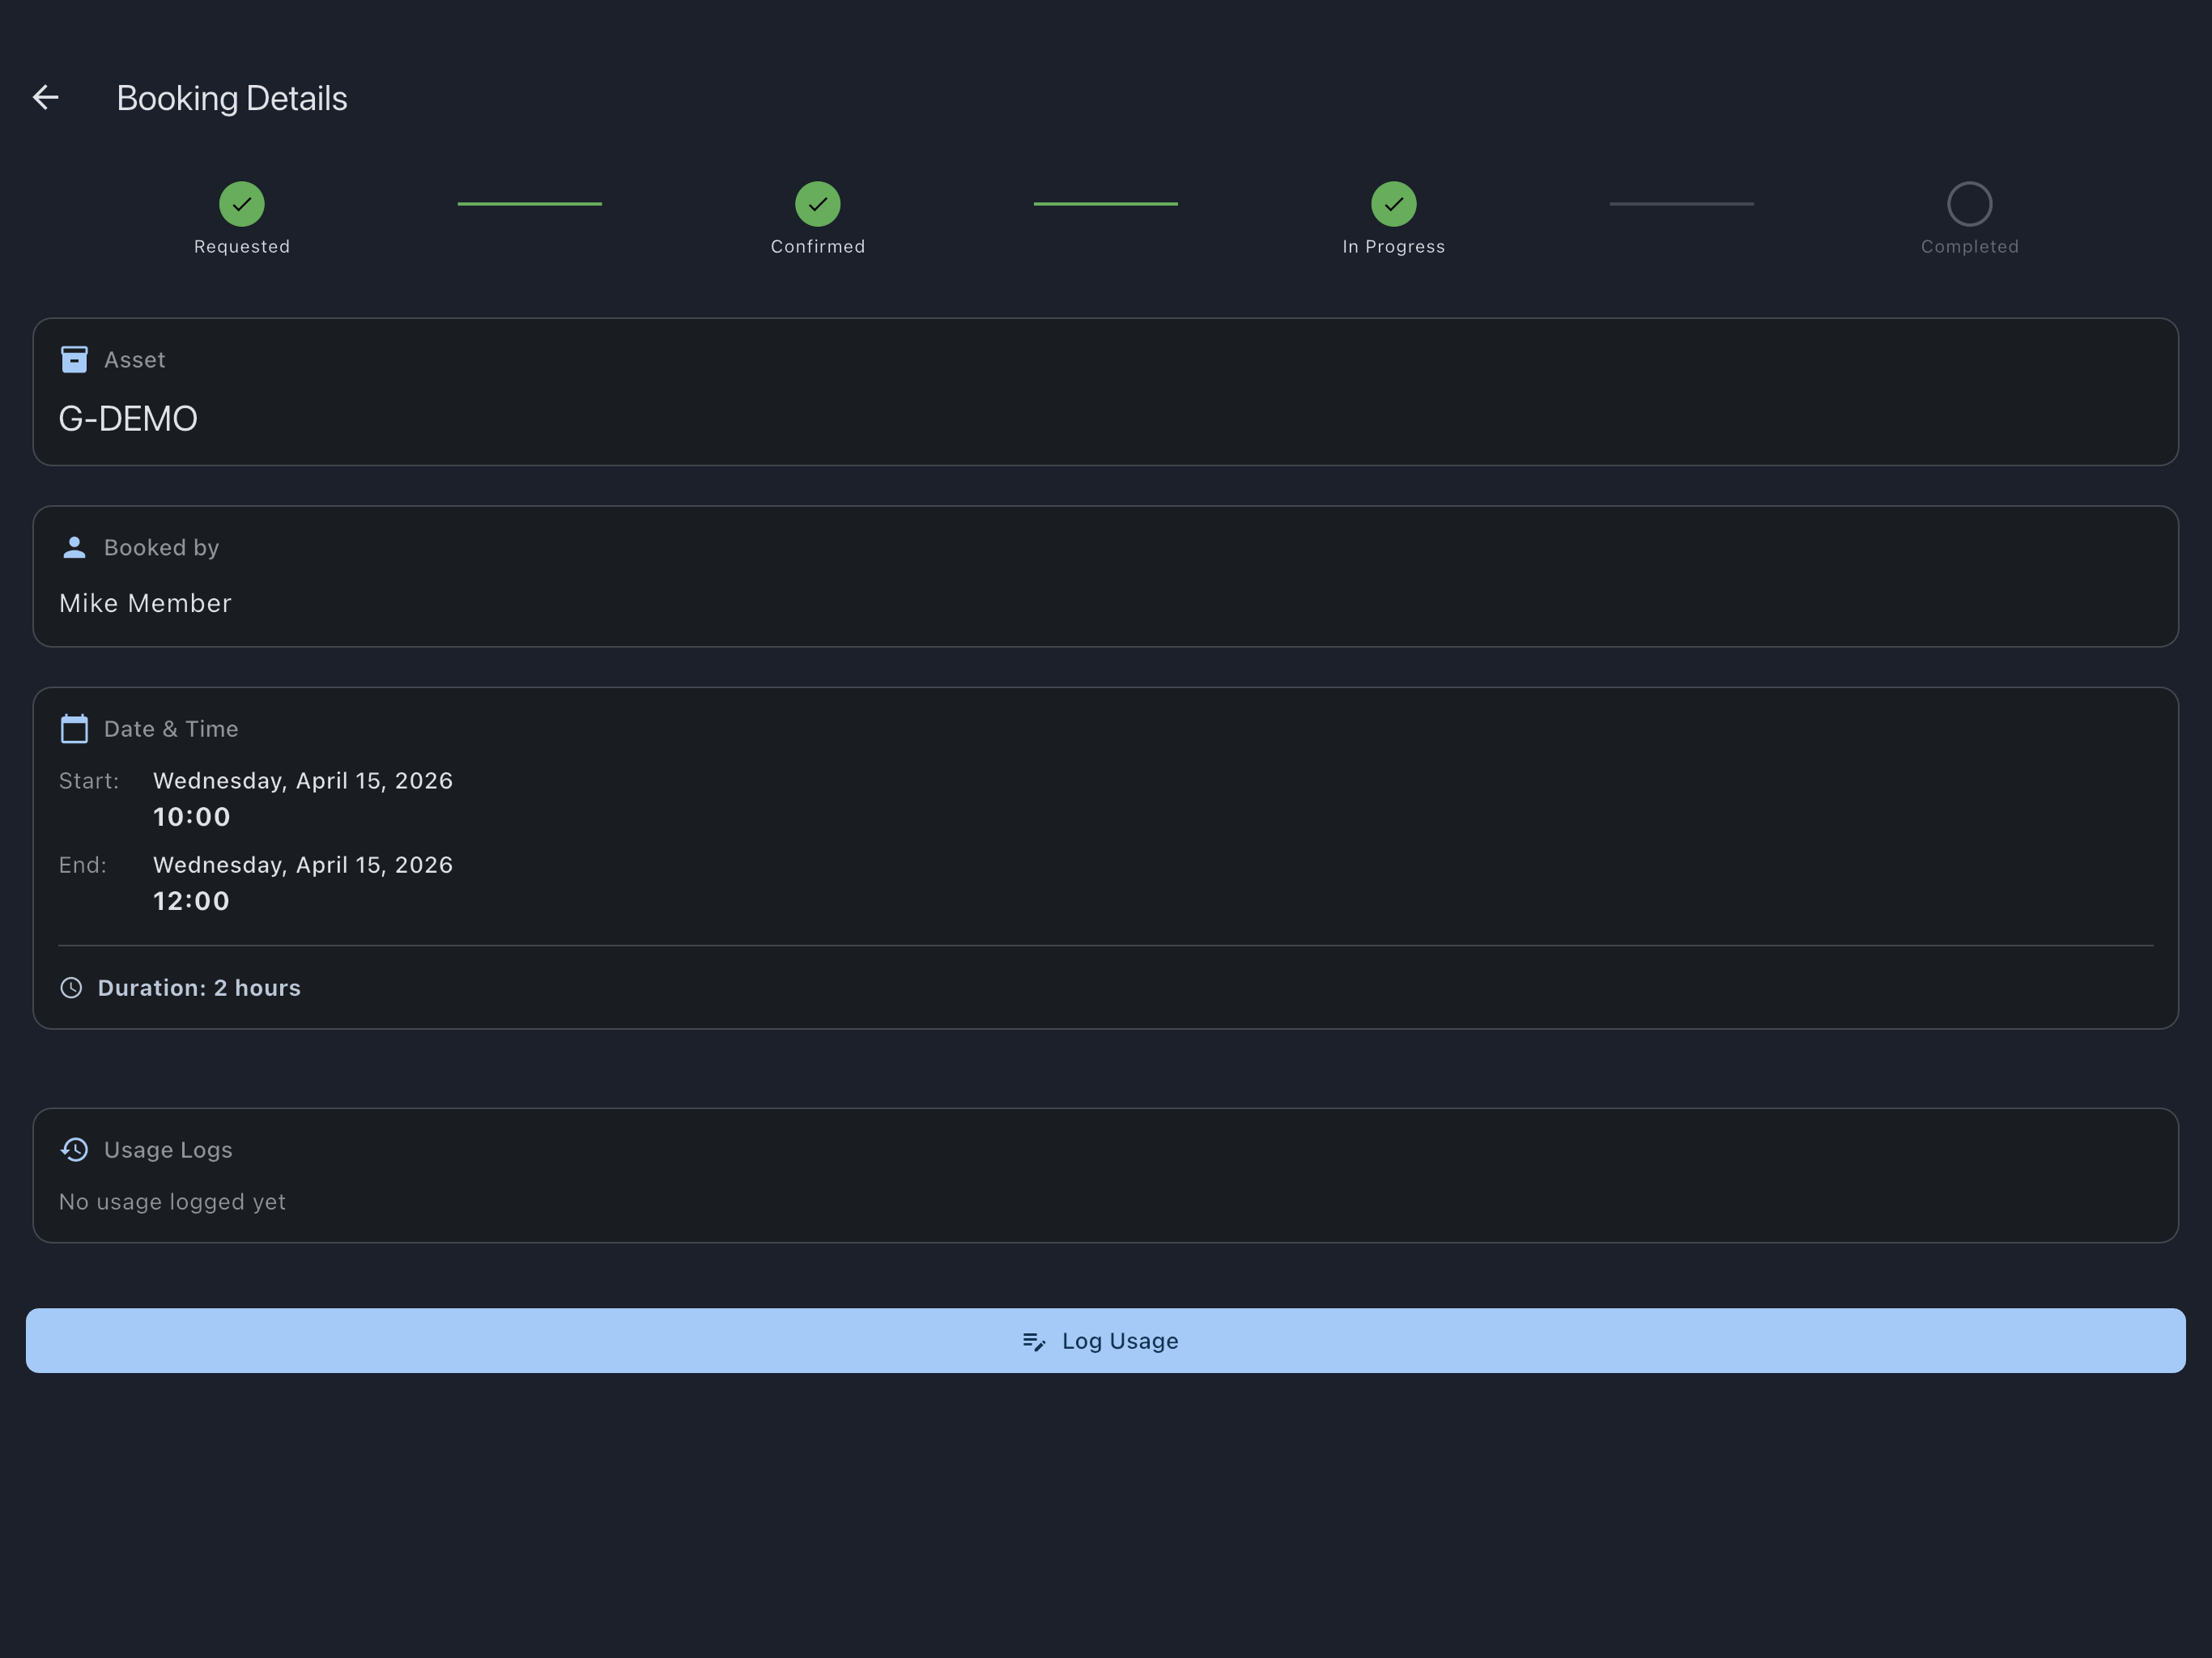
Task: Click the Duration: 2 hours text
Action: (199, 988)
